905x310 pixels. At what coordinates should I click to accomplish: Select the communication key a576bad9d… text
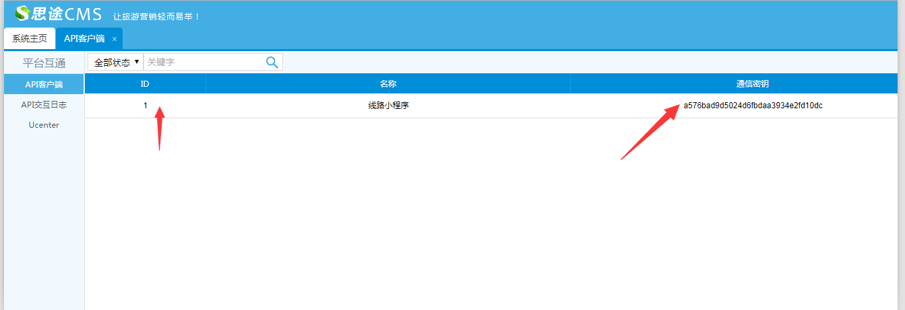click(753, 106)
